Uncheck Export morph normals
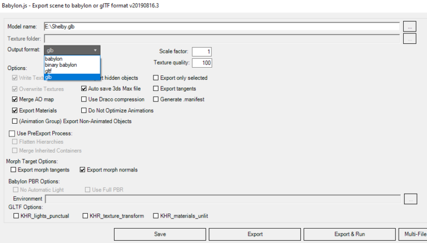This screenshot has height=243, width=427. pos(82,170)
